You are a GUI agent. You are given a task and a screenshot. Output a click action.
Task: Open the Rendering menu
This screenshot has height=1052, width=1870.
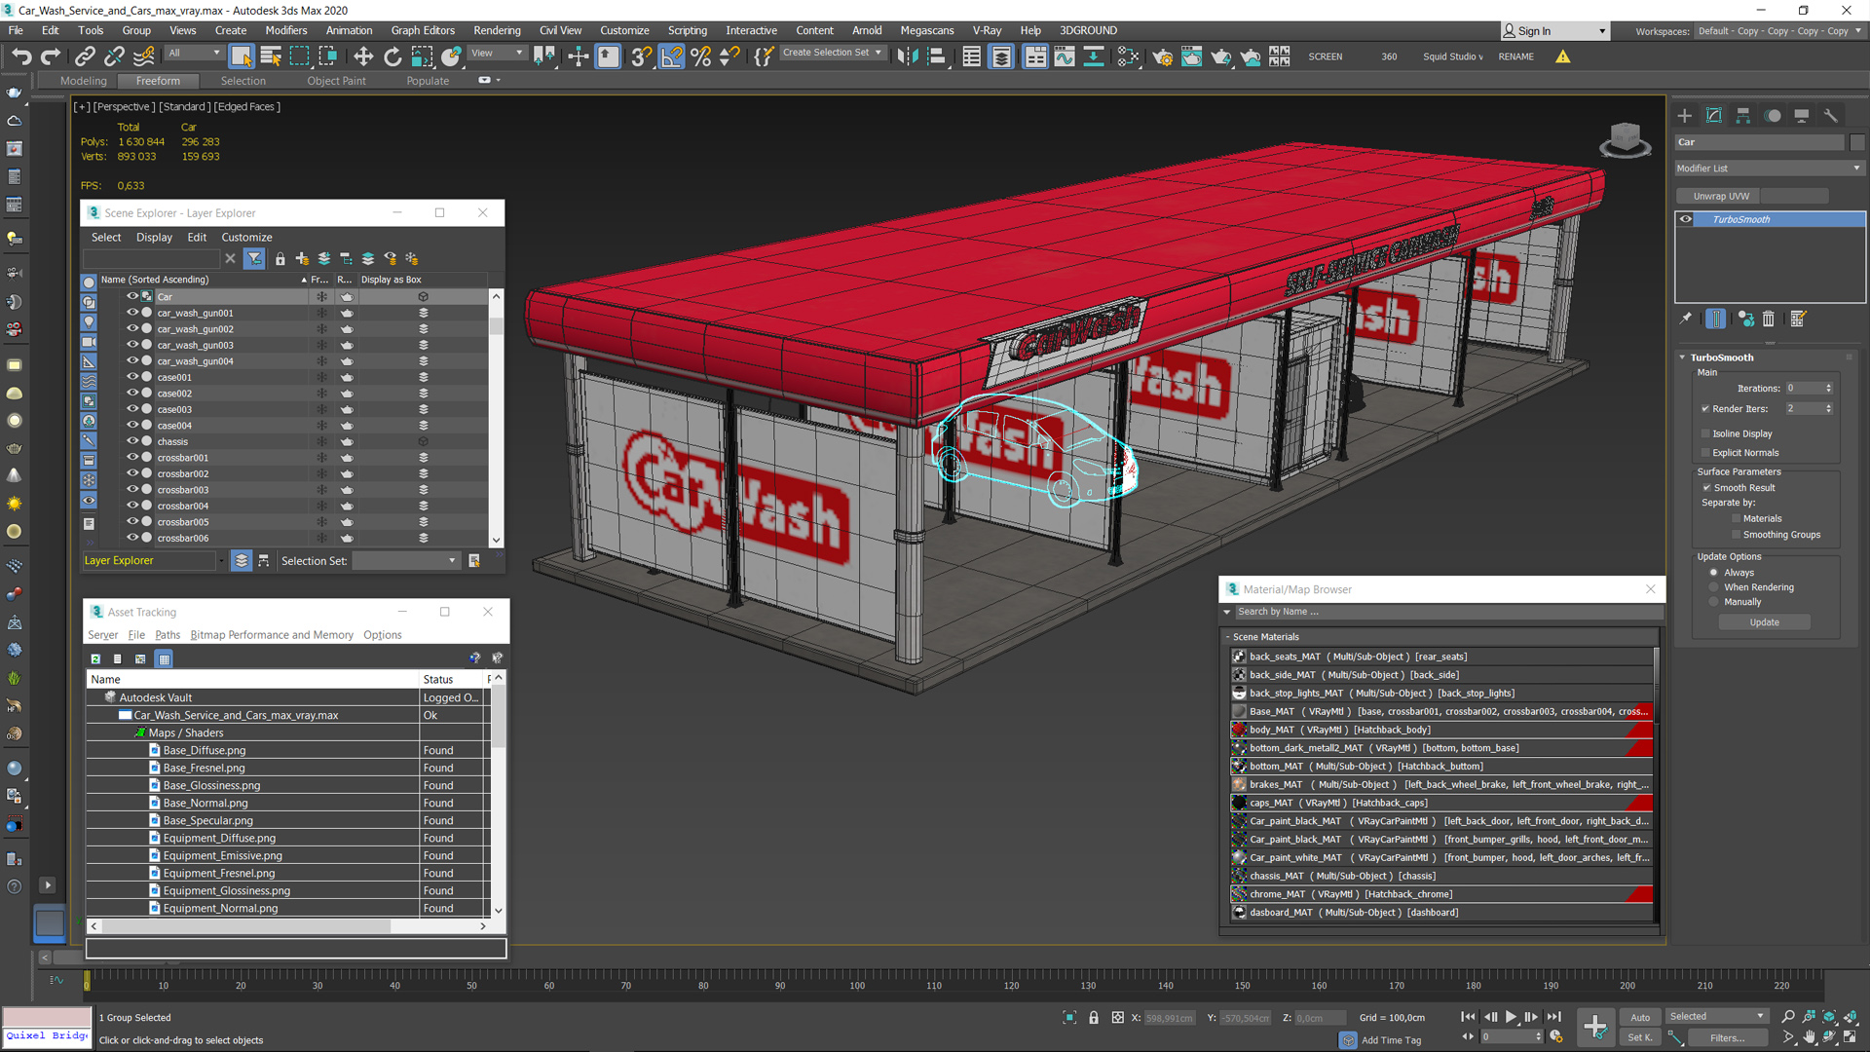point(497,30)
